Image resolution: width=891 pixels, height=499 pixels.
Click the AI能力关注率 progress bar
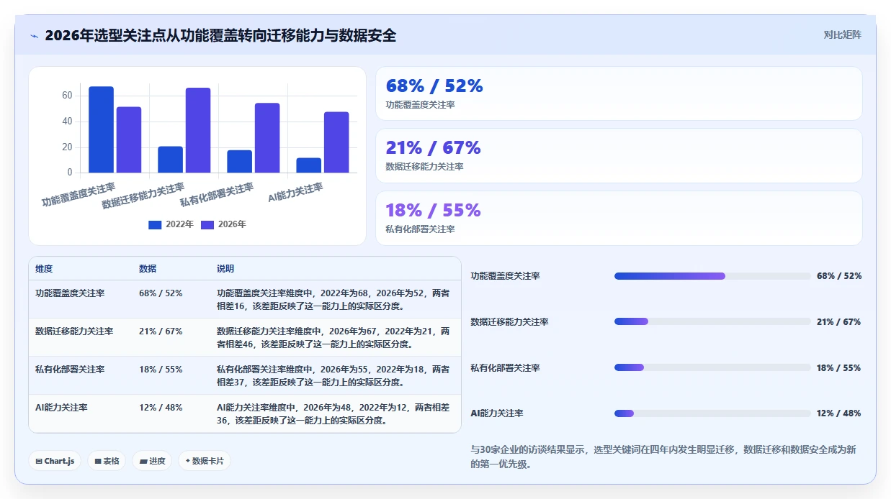[712, 413]
